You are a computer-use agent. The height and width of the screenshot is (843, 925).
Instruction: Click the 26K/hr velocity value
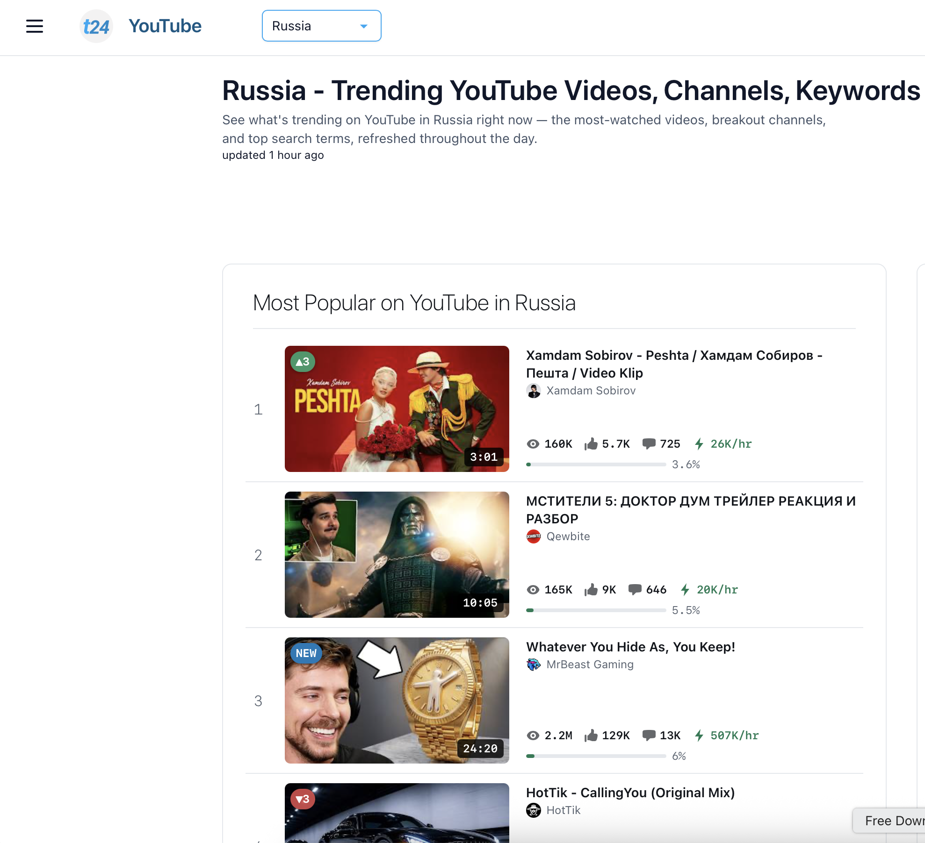(731, 444)
